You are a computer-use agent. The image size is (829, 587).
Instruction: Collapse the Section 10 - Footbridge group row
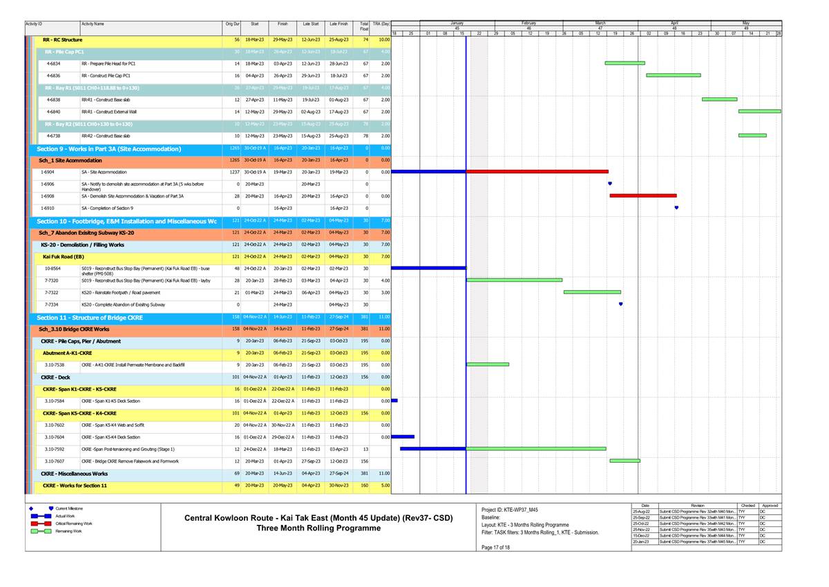click(x=126, y=221)
